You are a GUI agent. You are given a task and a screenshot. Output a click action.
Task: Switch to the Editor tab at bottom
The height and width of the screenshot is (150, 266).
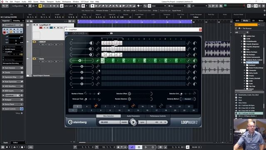pos(15,142)
